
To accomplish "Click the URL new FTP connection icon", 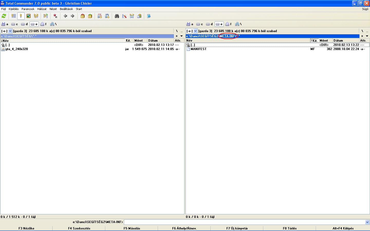I will (107, 16).
